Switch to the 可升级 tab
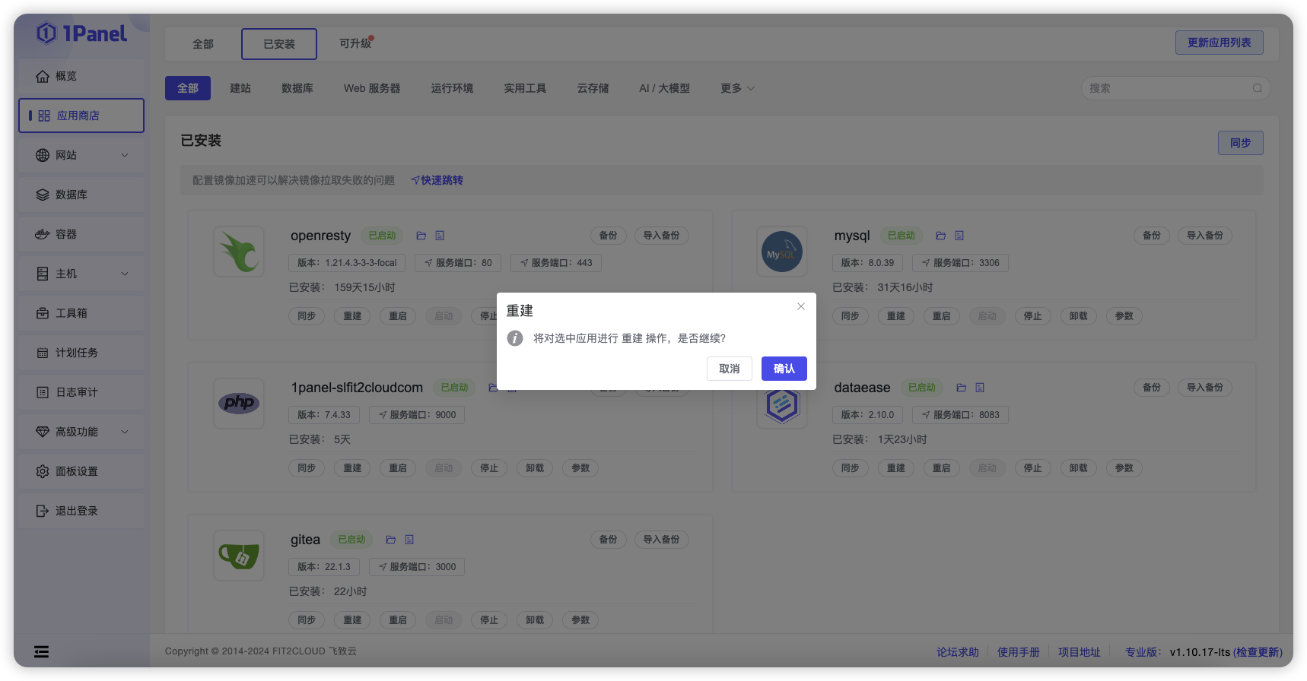Viewport: 1307px width, 681px height. [355, 44]
